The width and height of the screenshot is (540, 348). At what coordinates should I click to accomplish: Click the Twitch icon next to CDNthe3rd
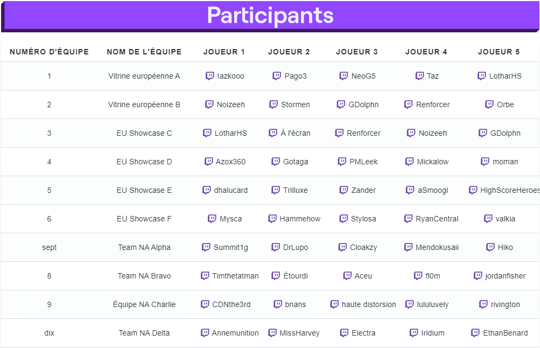point(204,304)
